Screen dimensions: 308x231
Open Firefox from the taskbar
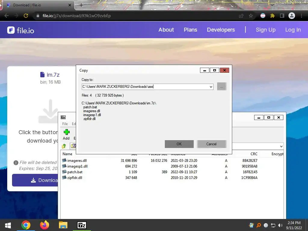coord(45,225)
